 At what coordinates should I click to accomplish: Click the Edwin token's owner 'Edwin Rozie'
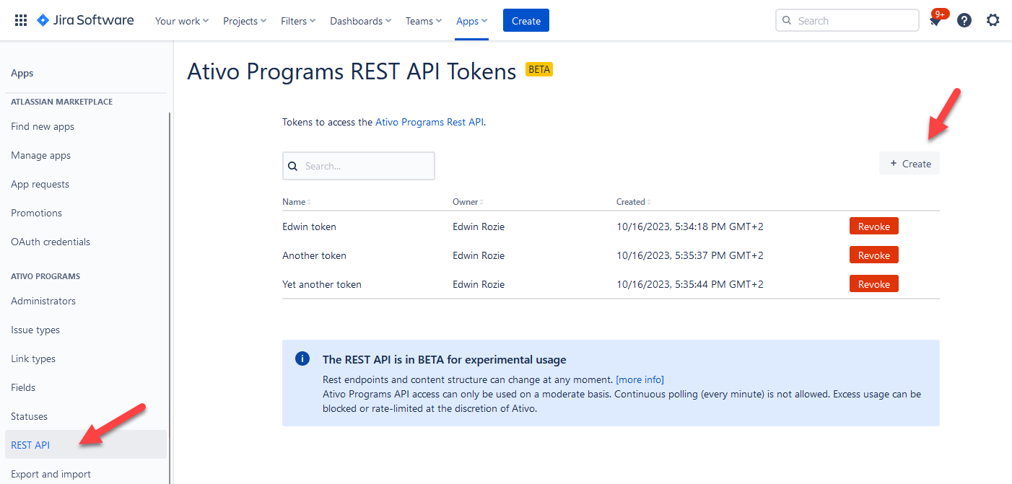(x=479, y=226)
